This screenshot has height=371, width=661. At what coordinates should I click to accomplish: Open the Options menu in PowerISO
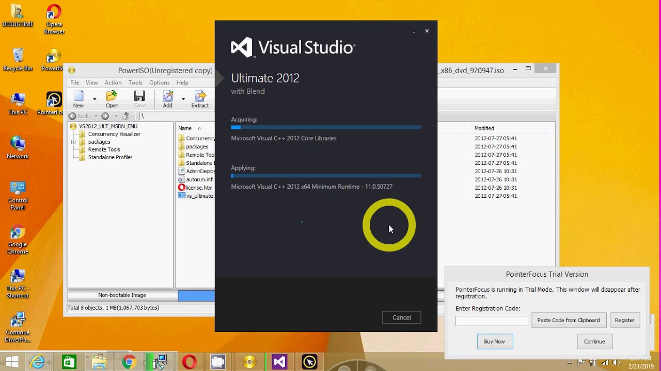click(160, 82)
